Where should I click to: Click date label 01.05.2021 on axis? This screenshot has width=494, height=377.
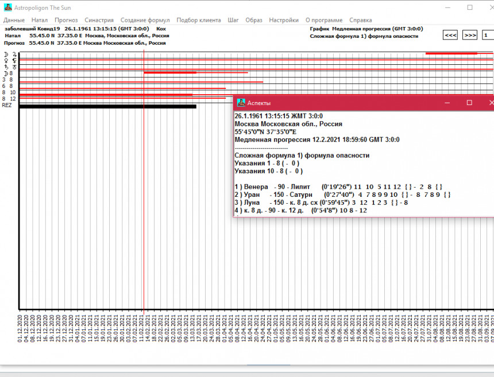pos(276,329)
